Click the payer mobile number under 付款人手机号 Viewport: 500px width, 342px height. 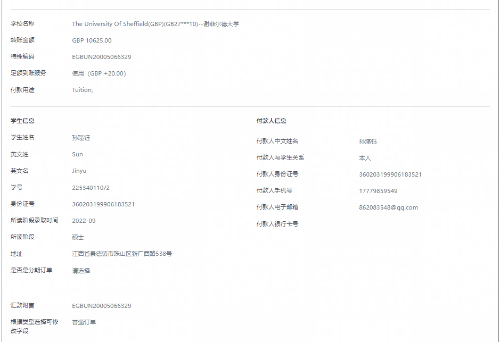pos(378,191)
